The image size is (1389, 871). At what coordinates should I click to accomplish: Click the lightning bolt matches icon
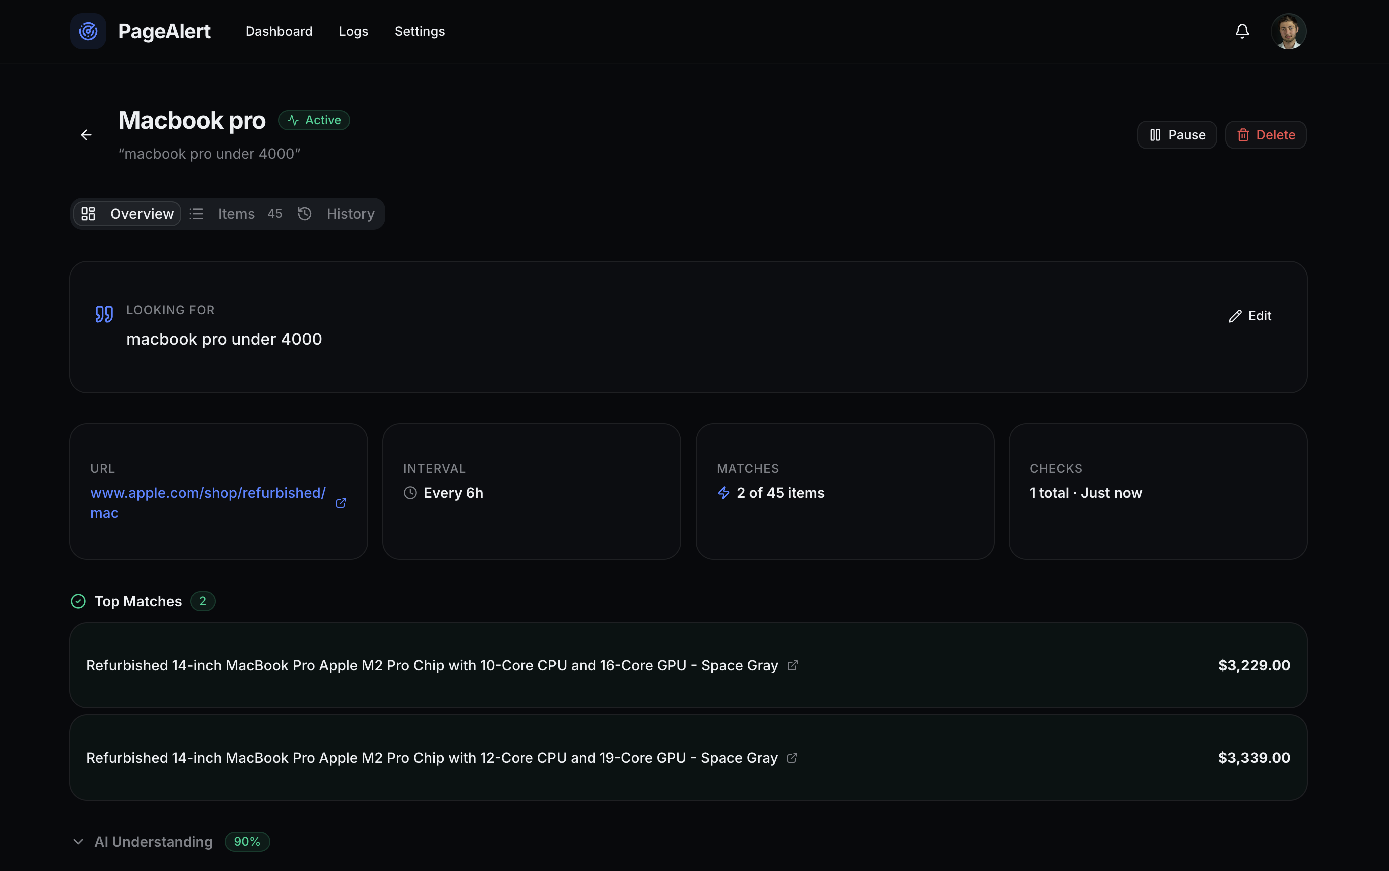click(x=724, y=493)
